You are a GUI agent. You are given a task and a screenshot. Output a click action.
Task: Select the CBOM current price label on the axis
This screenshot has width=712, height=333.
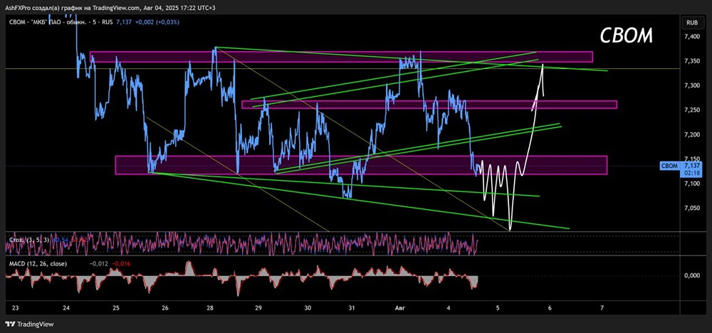[x=683, y=169]
